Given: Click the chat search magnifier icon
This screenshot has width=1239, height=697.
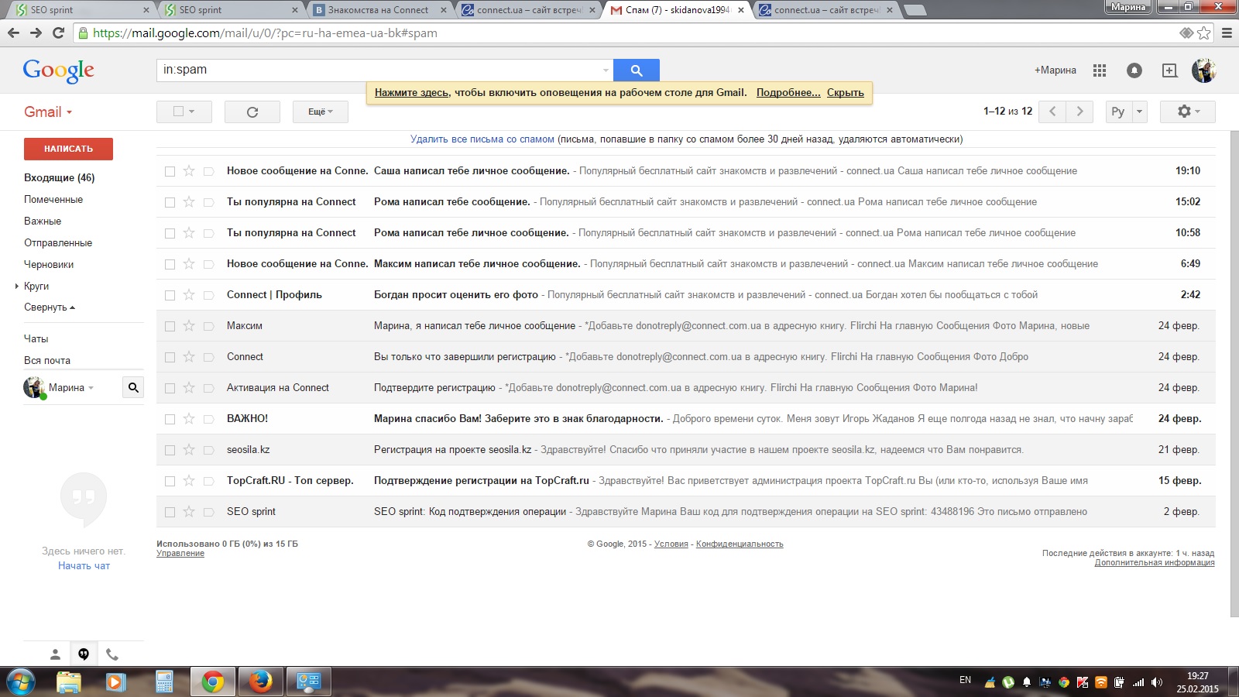Looking at the screenshot, I should click(133, 387).
